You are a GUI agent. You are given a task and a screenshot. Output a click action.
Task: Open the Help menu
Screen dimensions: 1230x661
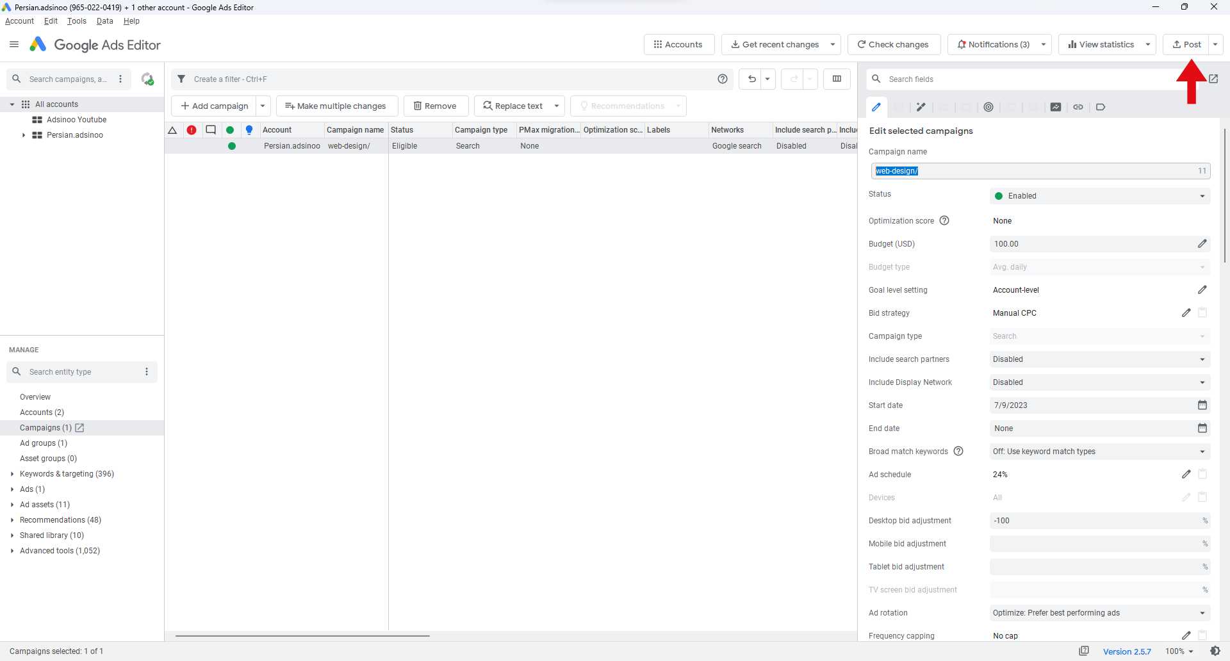click(131, 21)
